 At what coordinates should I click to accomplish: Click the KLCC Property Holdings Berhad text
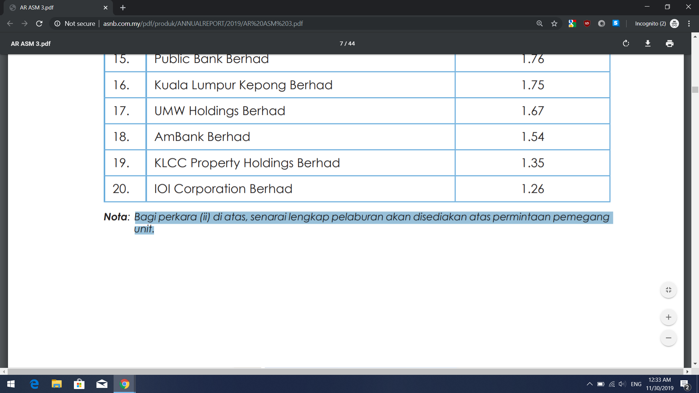coord(247,163)
